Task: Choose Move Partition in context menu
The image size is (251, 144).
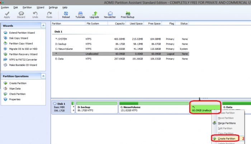Action: point(226,118)
